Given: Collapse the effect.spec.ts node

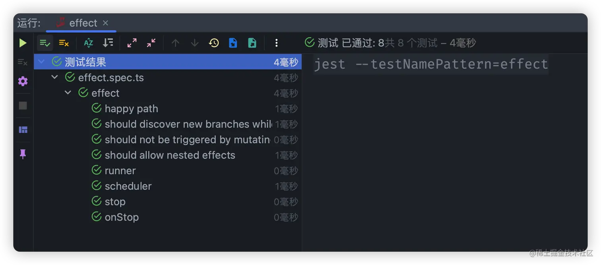Looking at the screenshot, I should click(x=54, y=77).
